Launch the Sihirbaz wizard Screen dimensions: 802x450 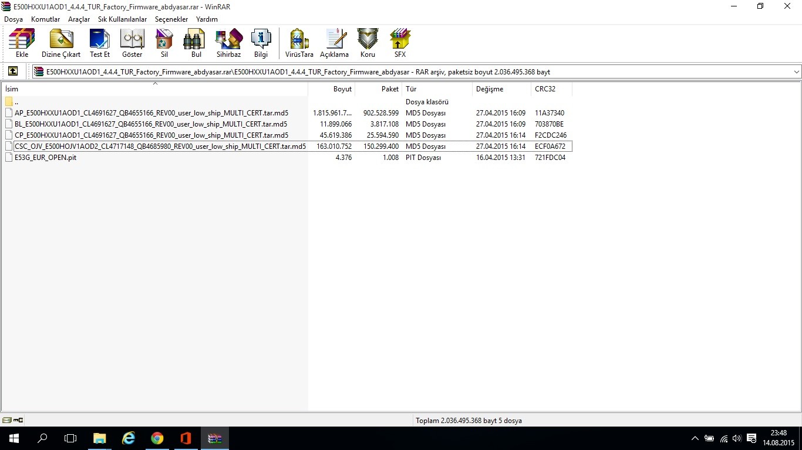coord(228,43)
